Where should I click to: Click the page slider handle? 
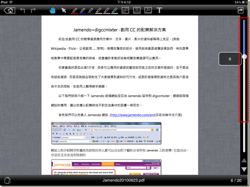point(244,57)
